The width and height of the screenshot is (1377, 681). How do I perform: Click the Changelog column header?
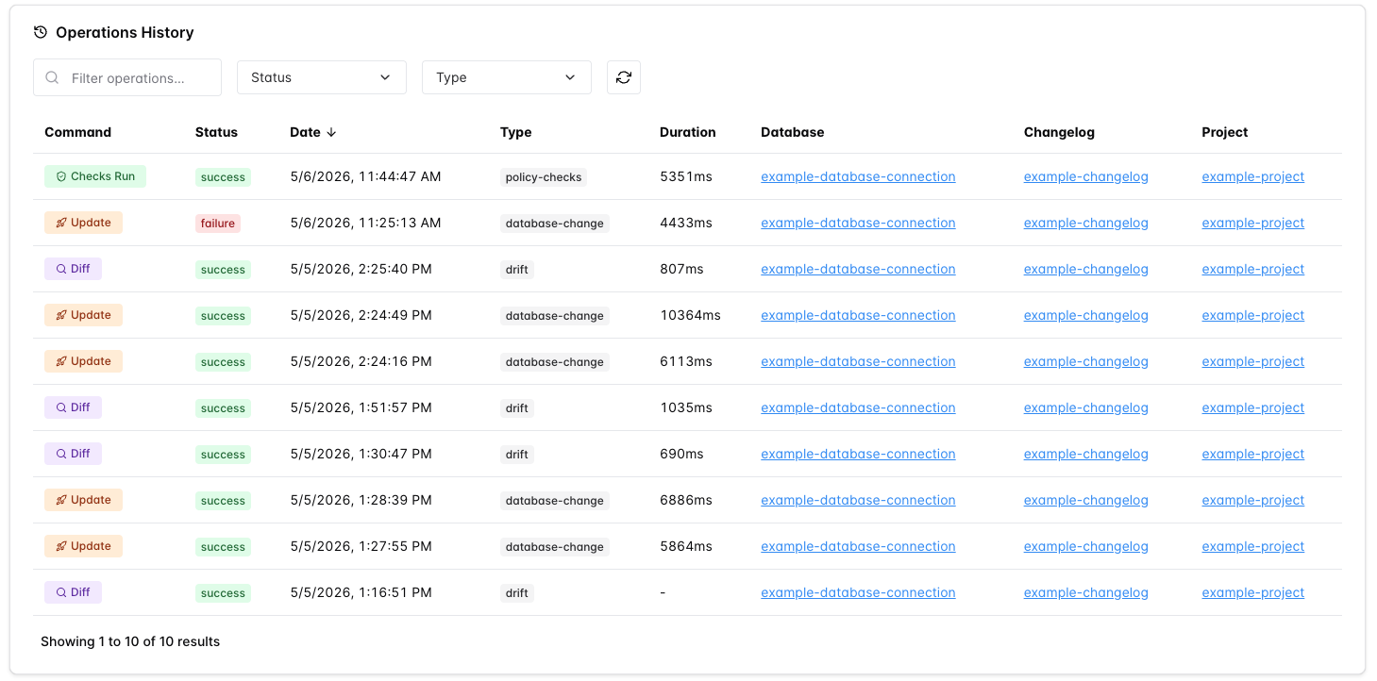tap(1059, 132)
